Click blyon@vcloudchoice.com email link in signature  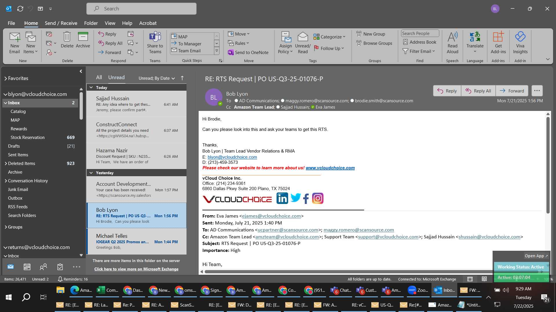232,157
